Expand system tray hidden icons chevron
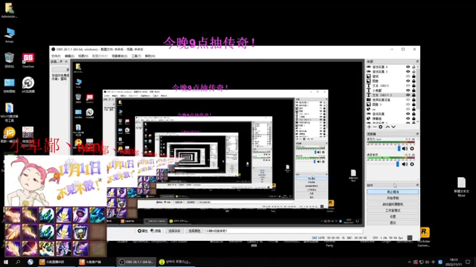Screen dimensions: 476x267 pos(409,262)
